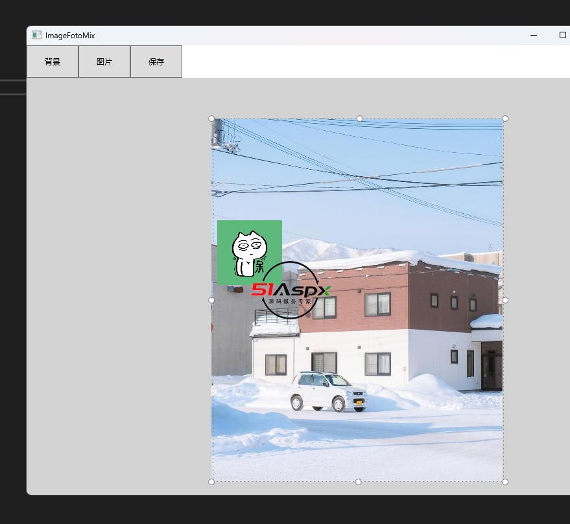Image resolution: width=570 pixels, height=524 pixels.
Task: Grab the bottom-middle resize handle of the background
Action: [x=358, y=482]
